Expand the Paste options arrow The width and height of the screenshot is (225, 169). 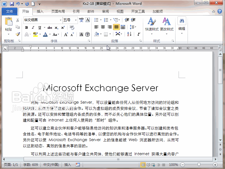(8, 34)
